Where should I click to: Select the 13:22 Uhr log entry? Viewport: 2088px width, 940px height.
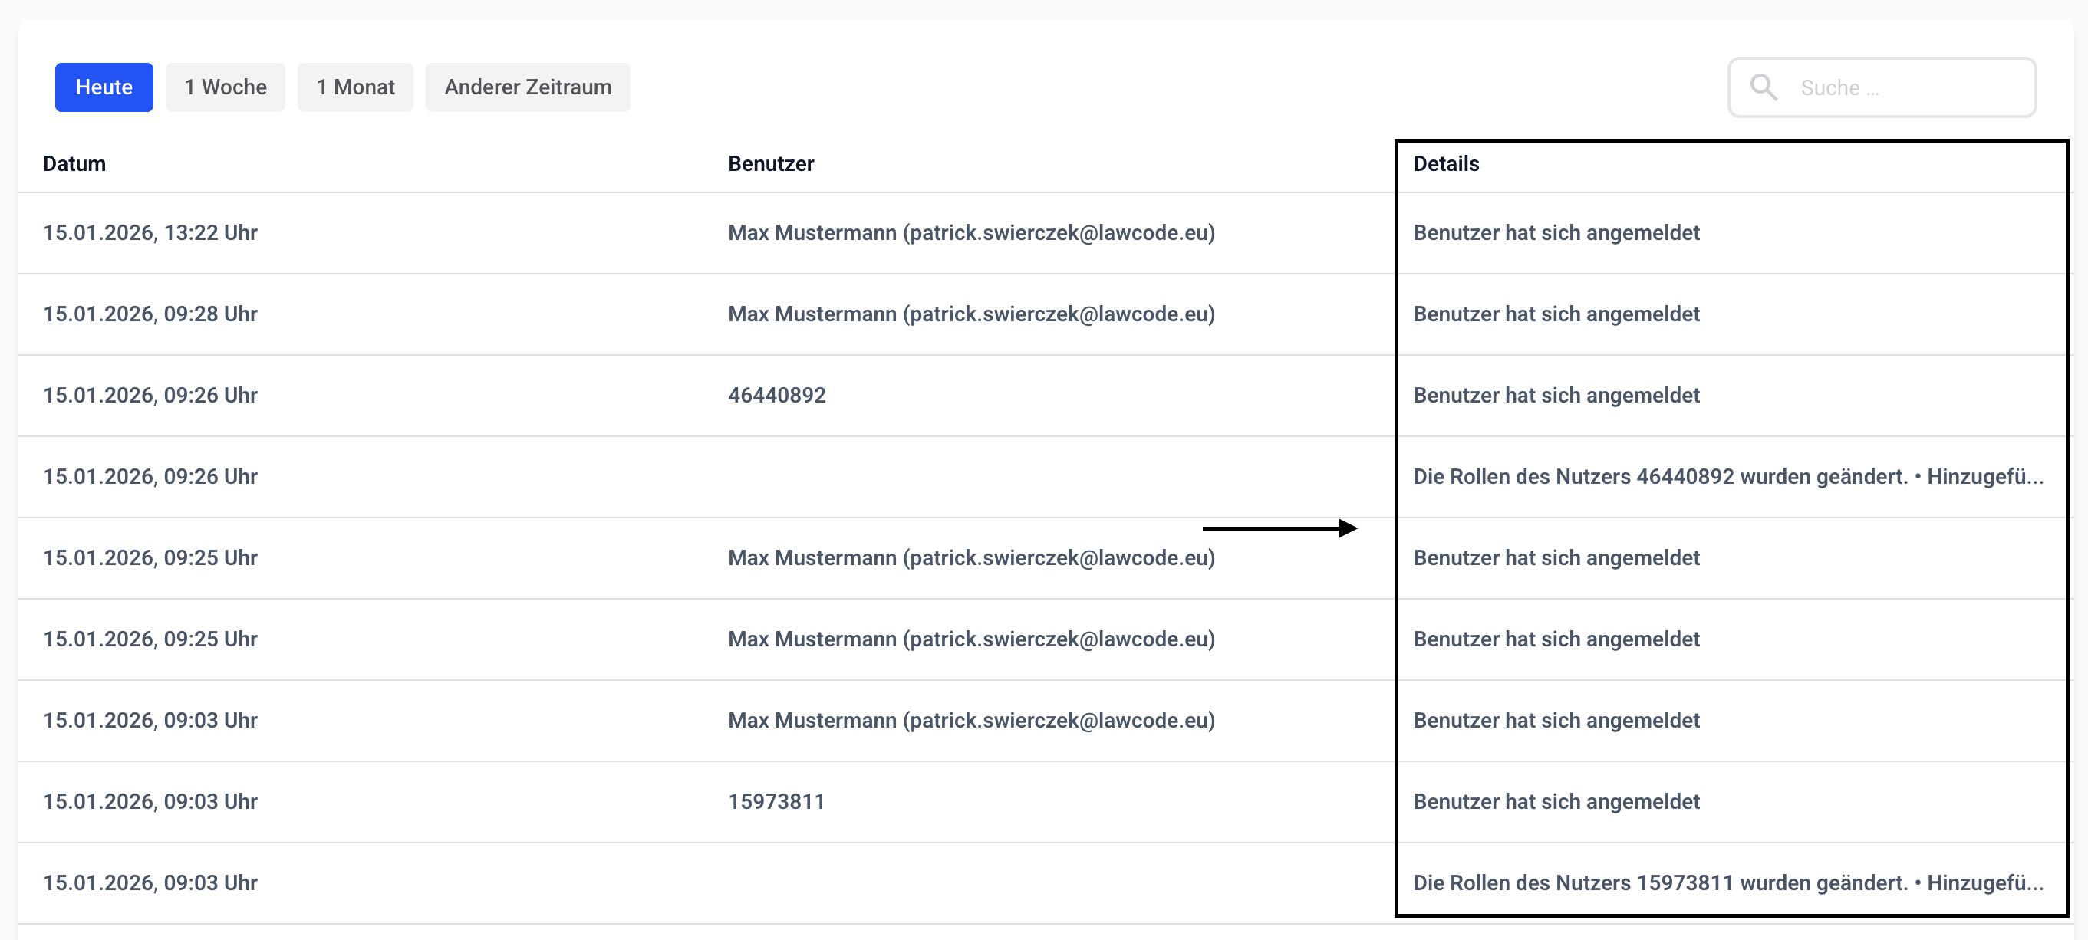(151, 232)
